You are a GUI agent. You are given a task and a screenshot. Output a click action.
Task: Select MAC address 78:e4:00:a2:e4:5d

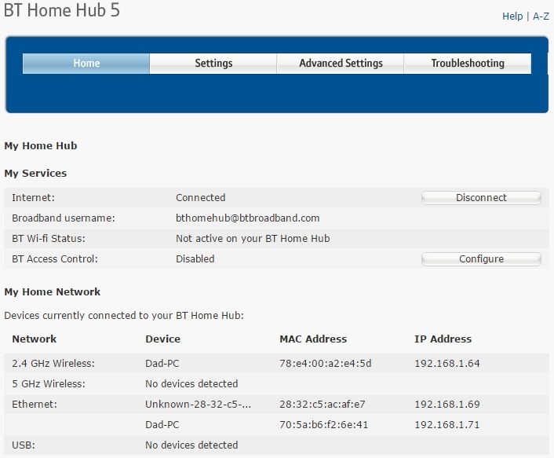(326, 364)
